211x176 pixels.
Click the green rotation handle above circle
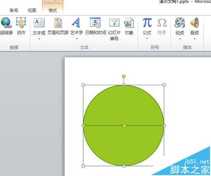(x=124, y=76)
